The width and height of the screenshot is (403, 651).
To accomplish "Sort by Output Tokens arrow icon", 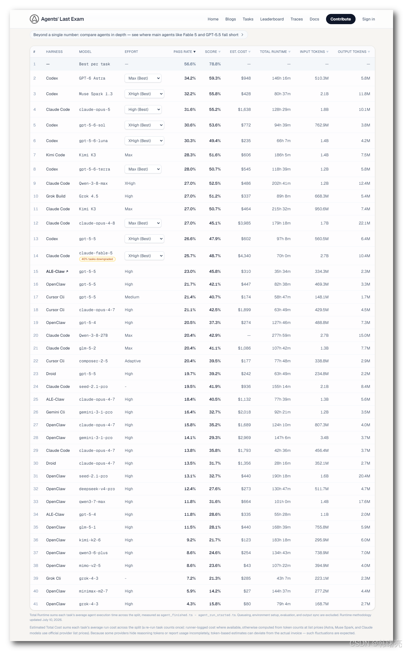I will 369,52.
